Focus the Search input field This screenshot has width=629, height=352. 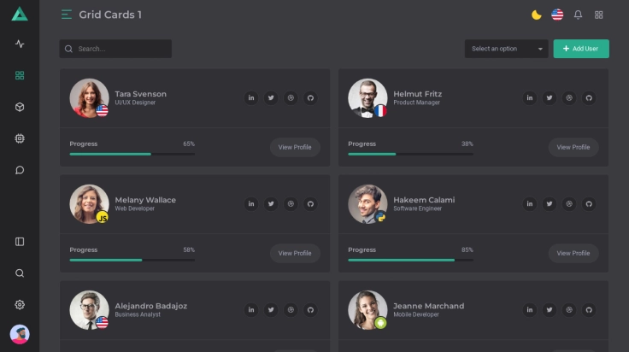[x=120, y=49]
